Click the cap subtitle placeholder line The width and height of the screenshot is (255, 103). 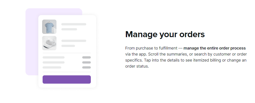[x=68, y=46]
